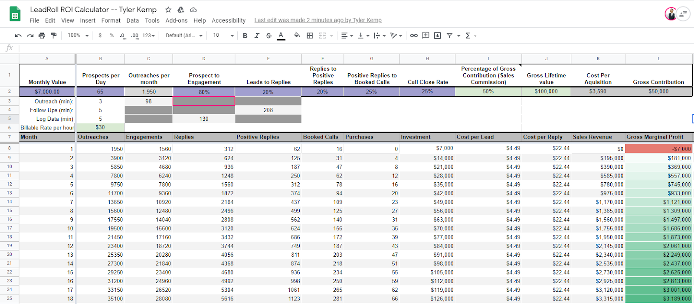Open the Data menu
This screenshot has width=694, height=304.
coord(132,20)
